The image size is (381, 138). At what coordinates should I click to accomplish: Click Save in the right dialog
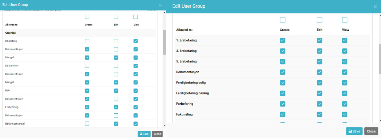[354, 131]
